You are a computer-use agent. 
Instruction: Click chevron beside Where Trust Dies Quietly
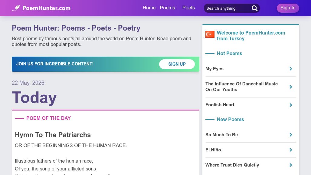[x=291, y=165]
